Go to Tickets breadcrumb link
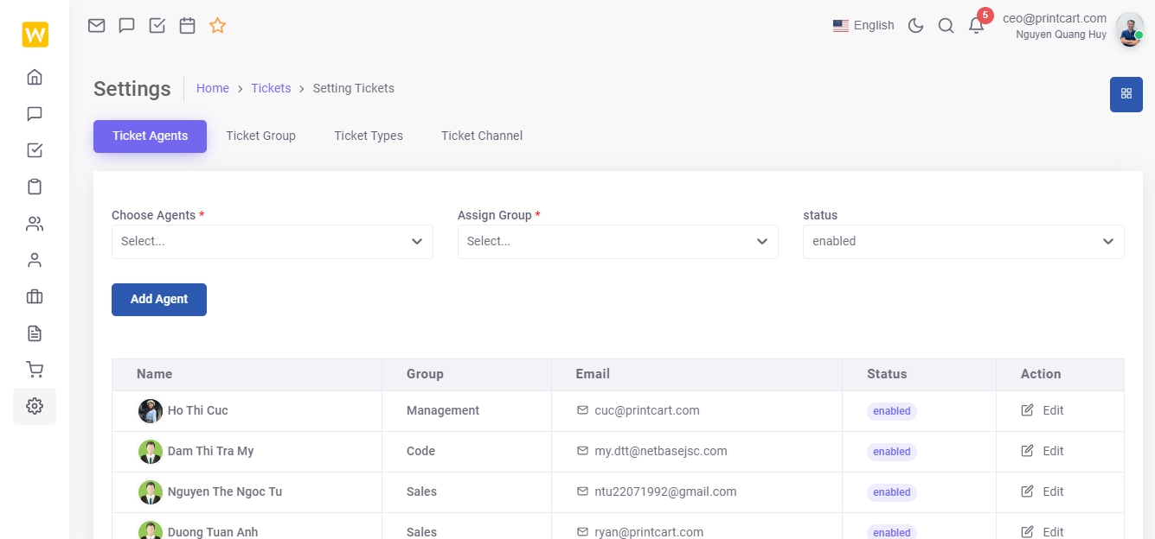Screen dimensions: 1155x539 pyautogui.click(x=271, y=88)
